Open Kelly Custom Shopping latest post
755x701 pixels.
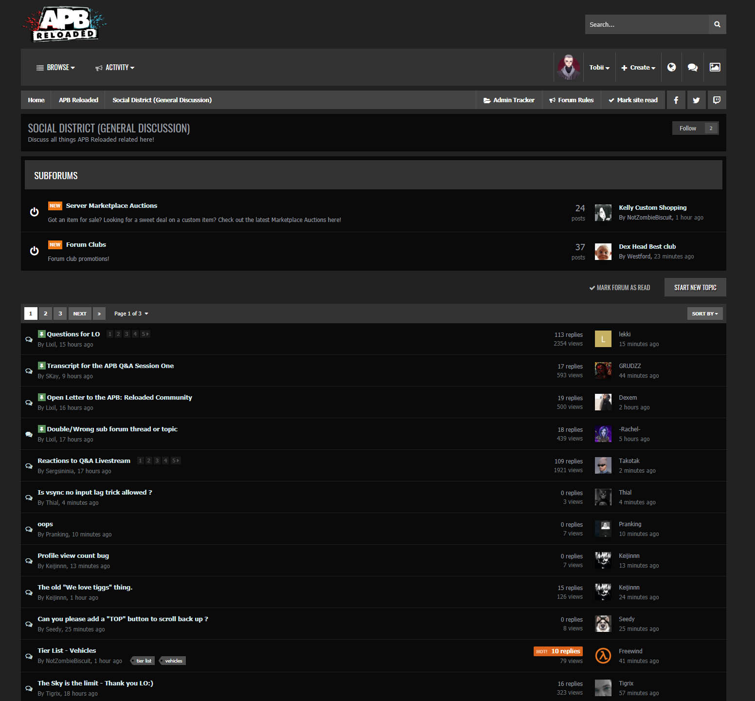tap(653, 207)
